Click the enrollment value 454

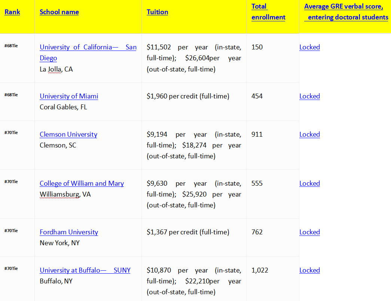click(x=257, y=96)
